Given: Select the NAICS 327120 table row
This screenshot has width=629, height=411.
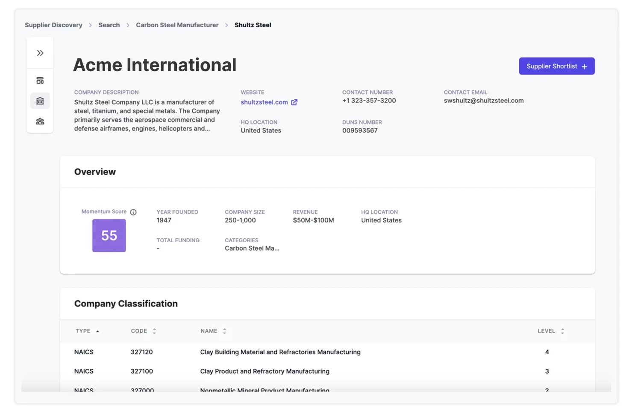Looking at the screenshot, I should 327,352.
